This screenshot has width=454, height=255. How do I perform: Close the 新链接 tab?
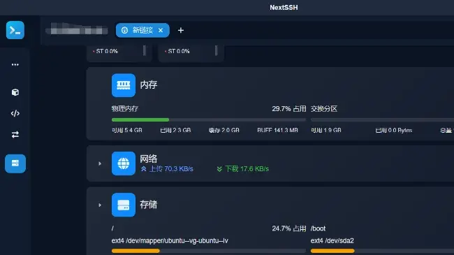(161, 30)
